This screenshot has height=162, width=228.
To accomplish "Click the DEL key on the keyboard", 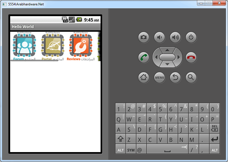I will tap(215, 128).
